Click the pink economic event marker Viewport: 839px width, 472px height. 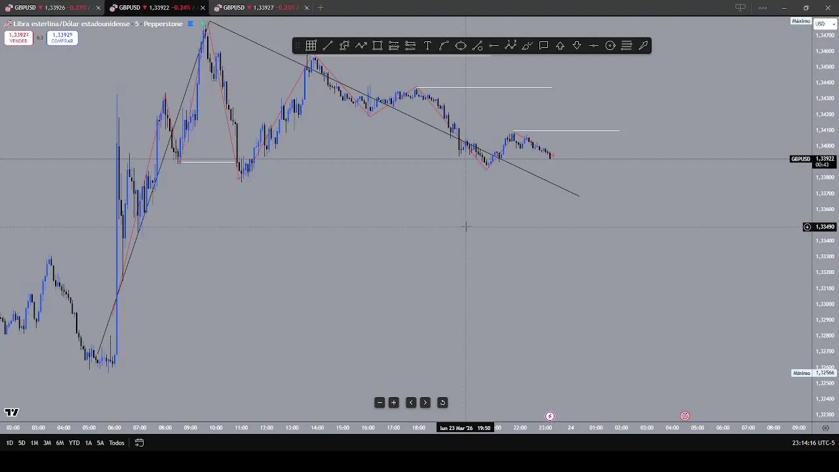(685, 416)
